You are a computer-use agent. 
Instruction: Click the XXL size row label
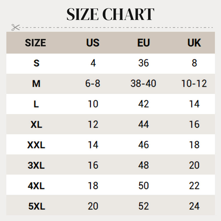click(x=36, y=145)
